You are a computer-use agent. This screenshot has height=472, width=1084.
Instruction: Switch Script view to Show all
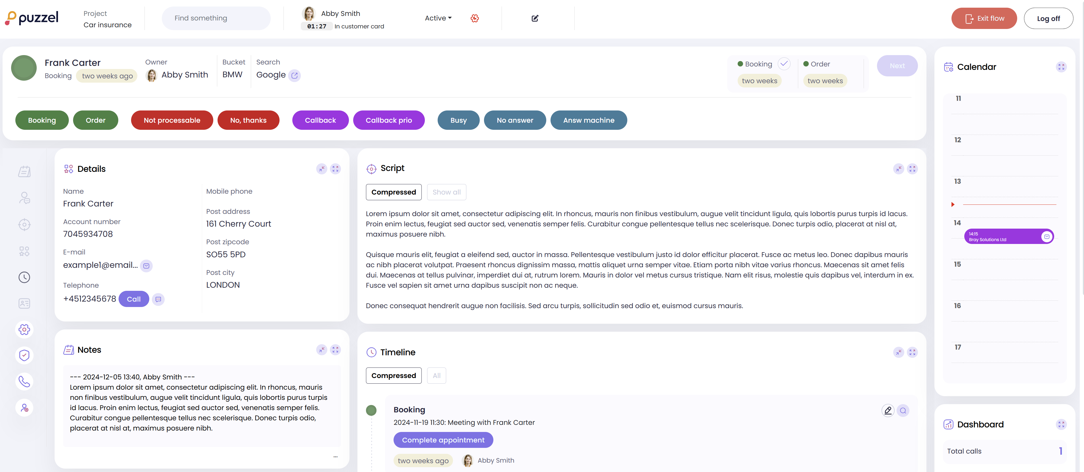(446, 192)
